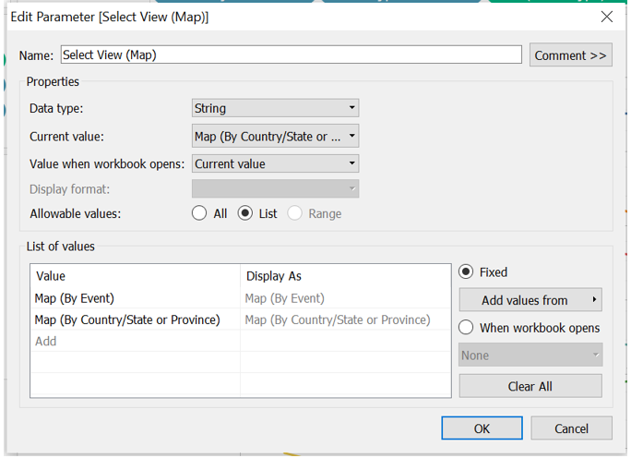Close the Edit Parameter dialog

click(606, 17)
